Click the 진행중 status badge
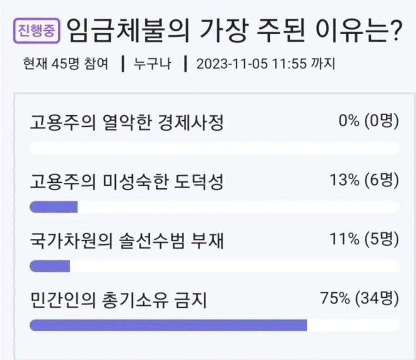Image resolution: width=416 pixels, height=360 pixels. pos(37,31)
